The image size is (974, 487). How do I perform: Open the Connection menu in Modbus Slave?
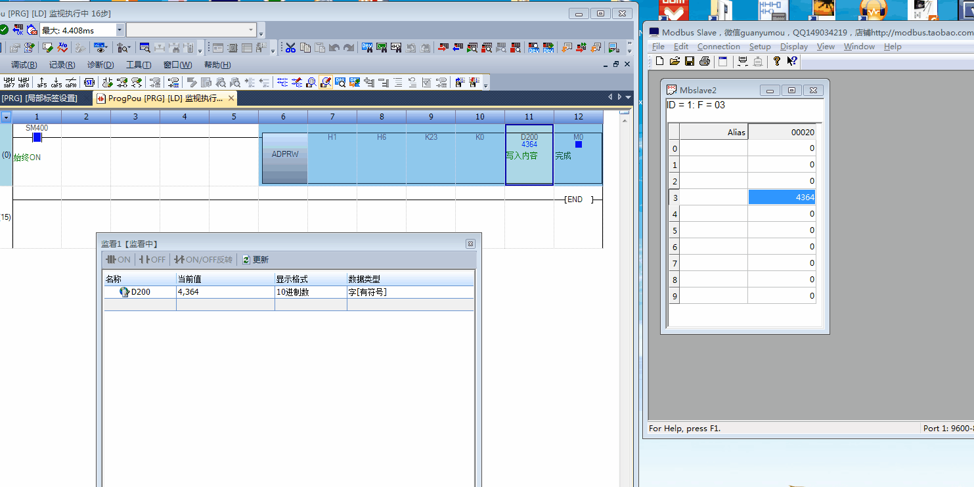click(718, 47)
